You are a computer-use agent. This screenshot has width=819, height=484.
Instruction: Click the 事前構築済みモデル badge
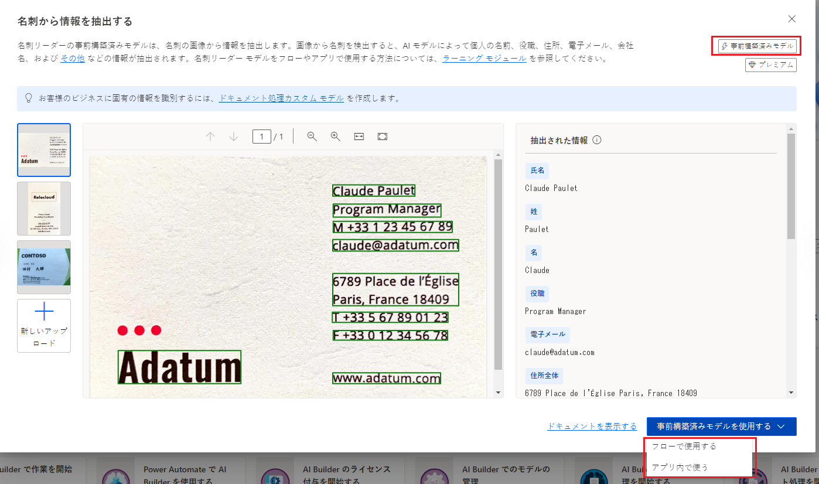click(757, 46)
